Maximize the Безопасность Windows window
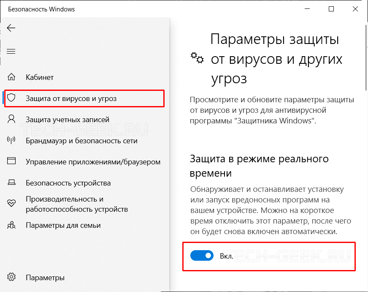368x292 pixels. (331, 8)
